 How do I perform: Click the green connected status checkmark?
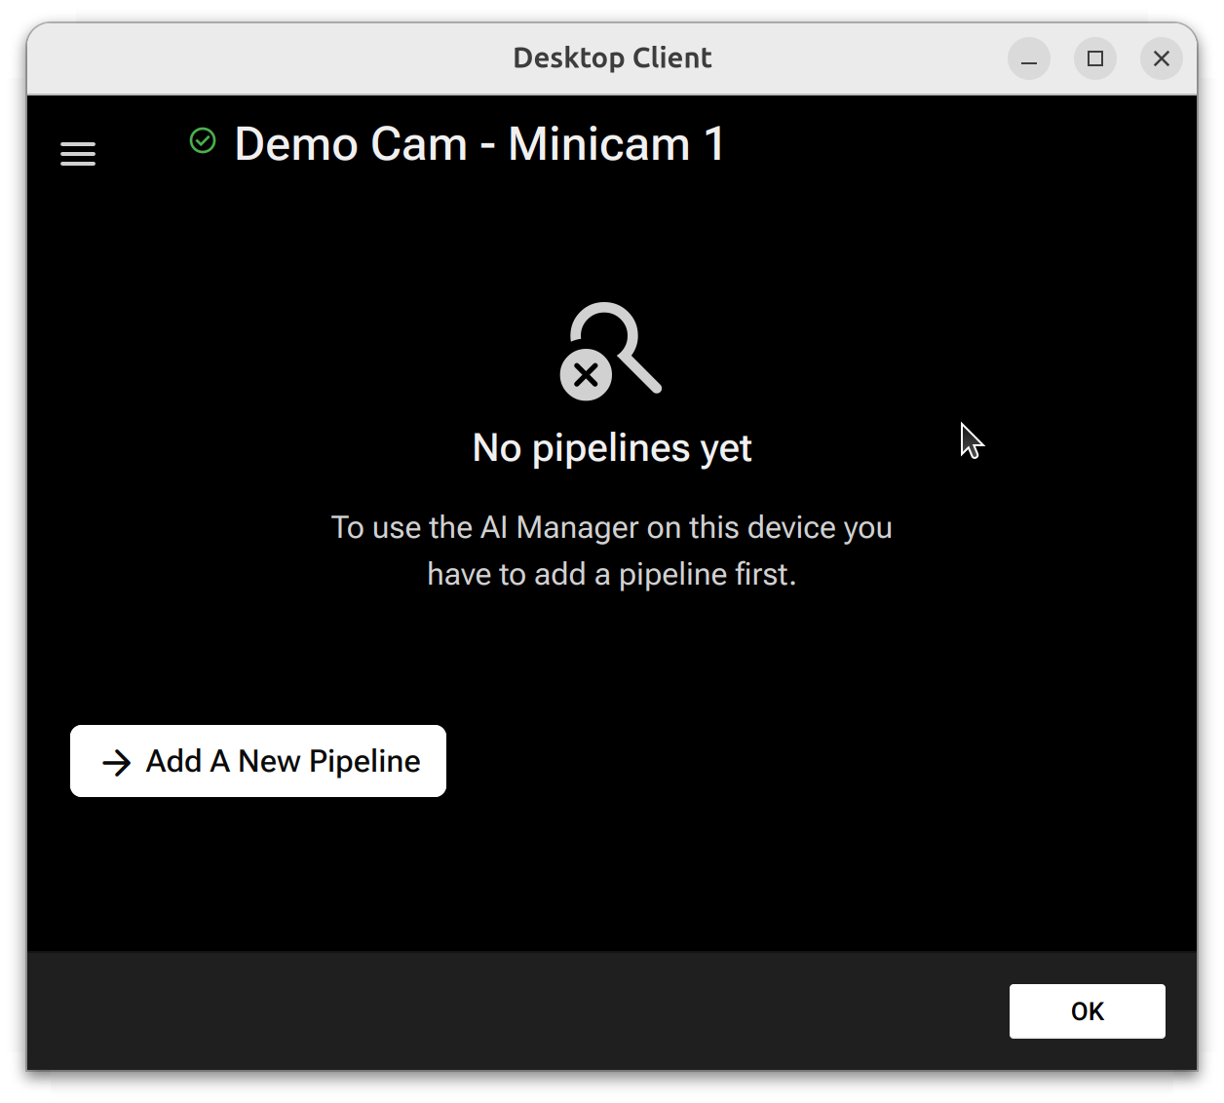203,141
